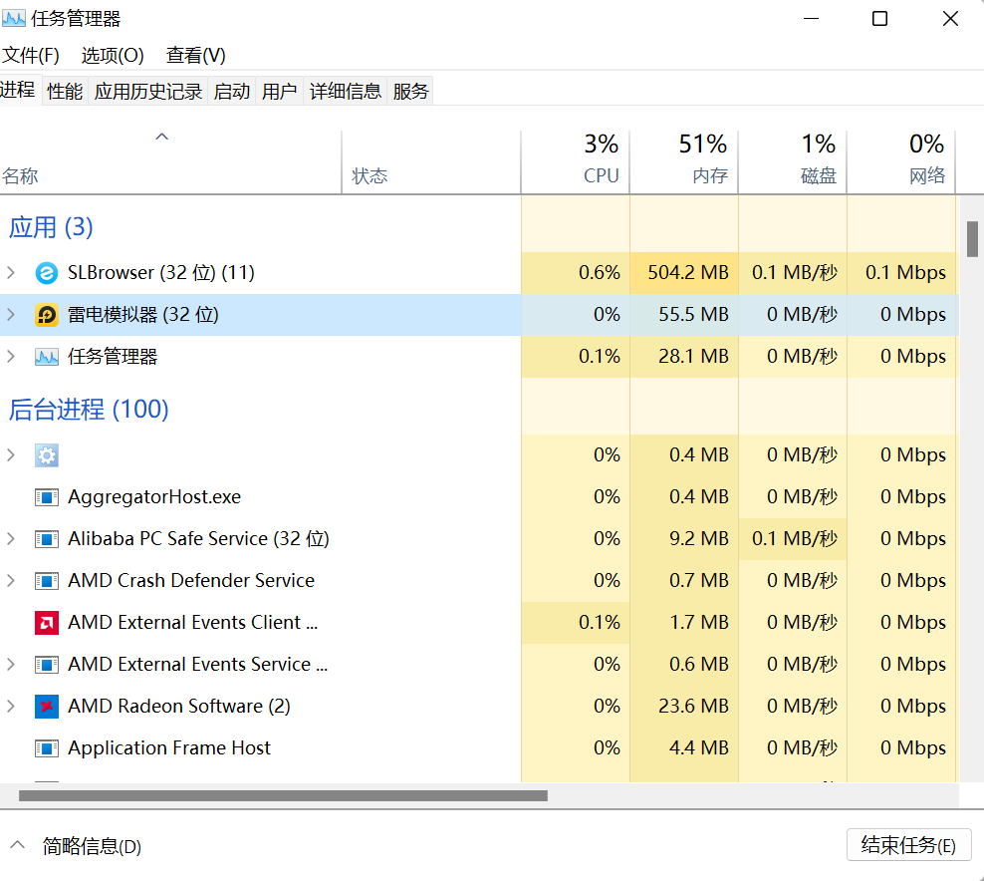The height and width of the screenshot is (881, 984).
Task: Open the 文件 menu
Action: pos(31,55)
